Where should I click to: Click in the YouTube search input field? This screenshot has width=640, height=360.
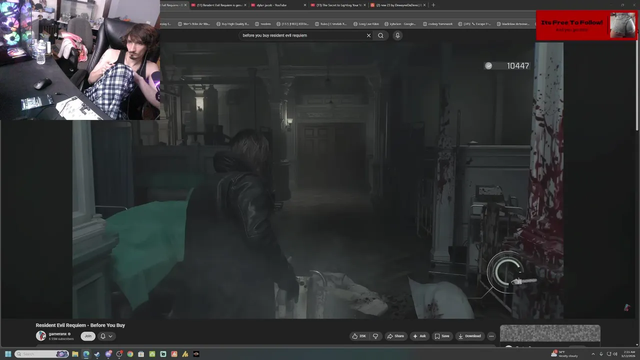pyautogui.click(x=302, y=35)
